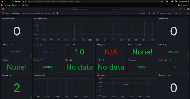Click the Grafana logo icon
Screen dimensions: 190x99
pyautogui.click(x=3, y=9)
